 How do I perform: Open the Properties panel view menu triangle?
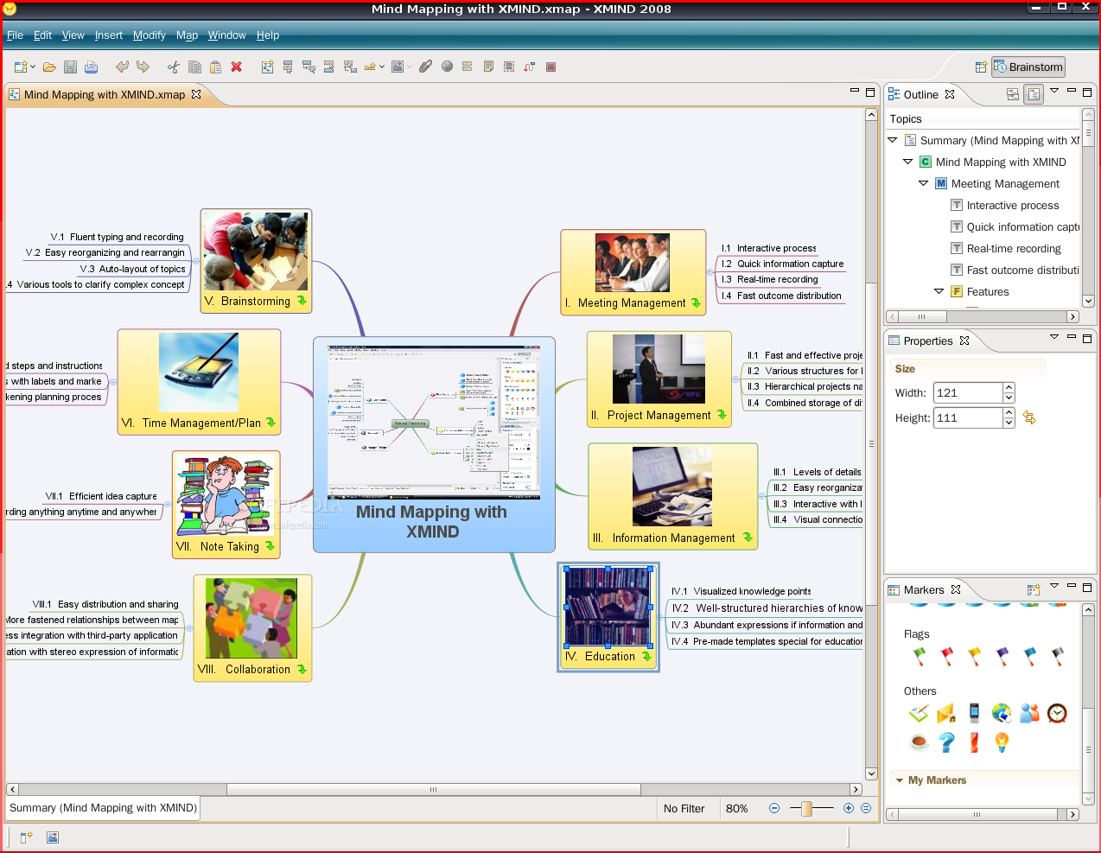[x=1054, y=337]
